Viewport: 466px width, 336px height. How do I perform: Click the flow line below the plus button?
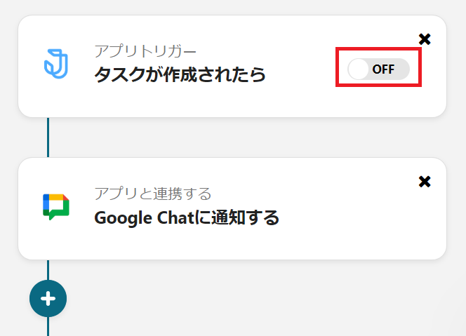tap(48, 327)
